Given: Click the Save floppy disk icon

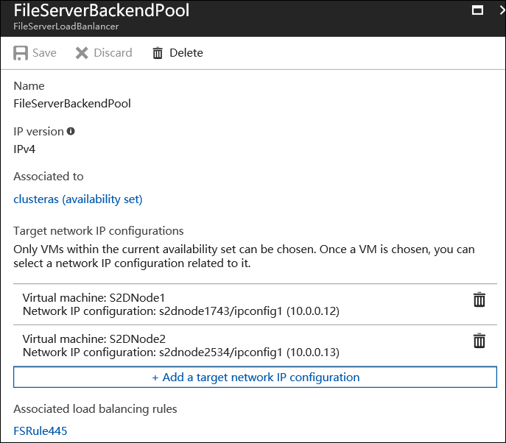Looking at the screenshot, I should pos(21,53).
